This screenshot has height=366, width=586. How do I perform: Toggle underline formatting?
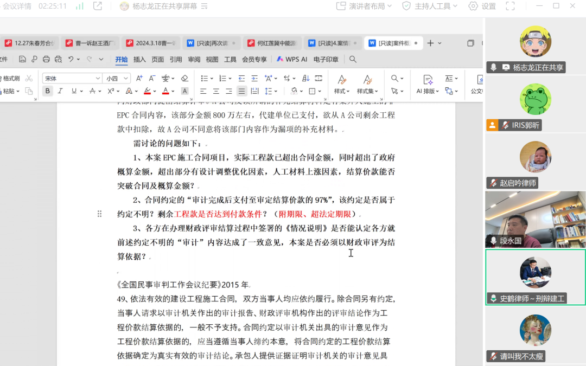73,89
